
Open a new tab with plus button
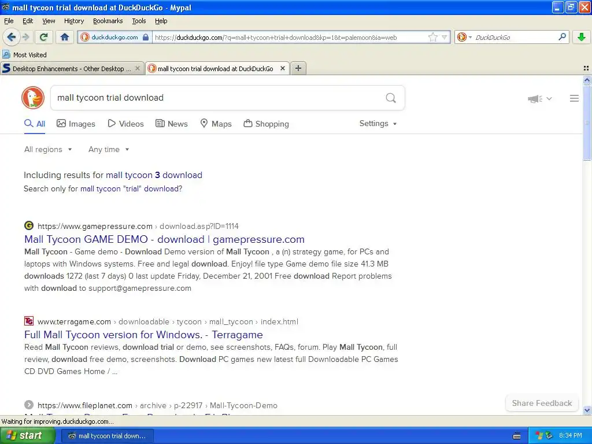(298, 68)
